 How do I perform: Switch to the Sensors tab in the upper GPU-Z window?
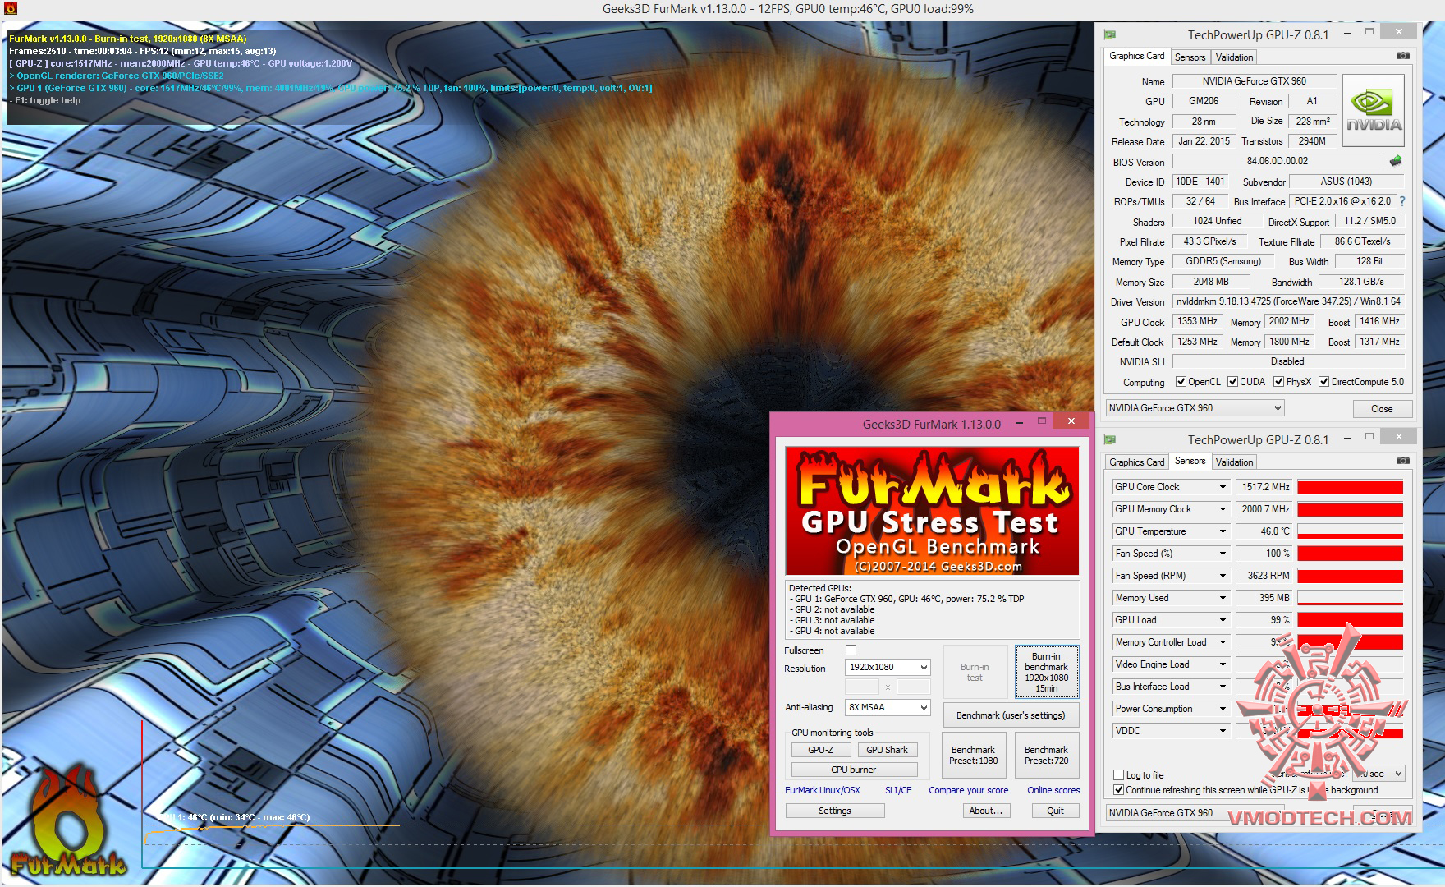(1190, 57)
